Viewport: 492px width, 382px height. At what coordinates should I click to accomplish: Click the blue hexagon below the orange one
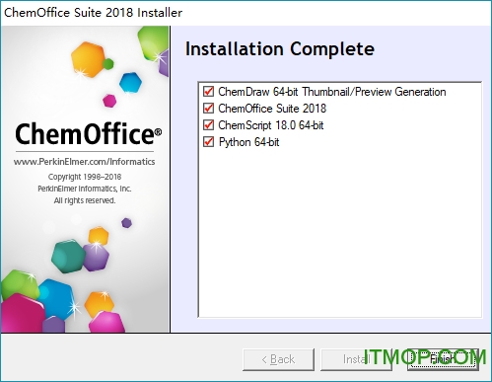[x=130, y=83]
